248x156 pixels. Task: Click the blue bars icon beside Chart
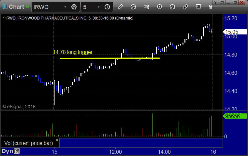point(5,7)
